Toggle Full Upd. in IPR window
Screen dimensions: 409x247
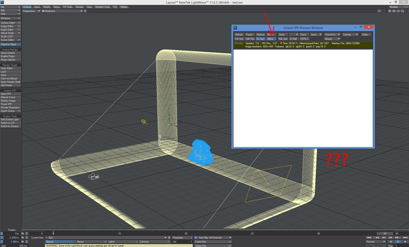pos(239,39)
